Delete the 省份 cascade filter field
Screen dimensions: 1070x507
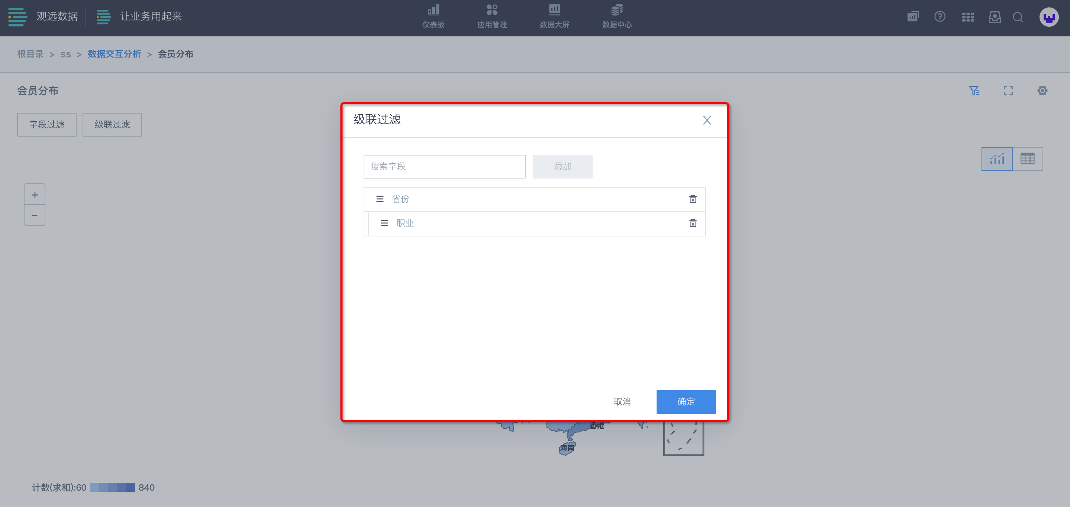tap(692, 199)
